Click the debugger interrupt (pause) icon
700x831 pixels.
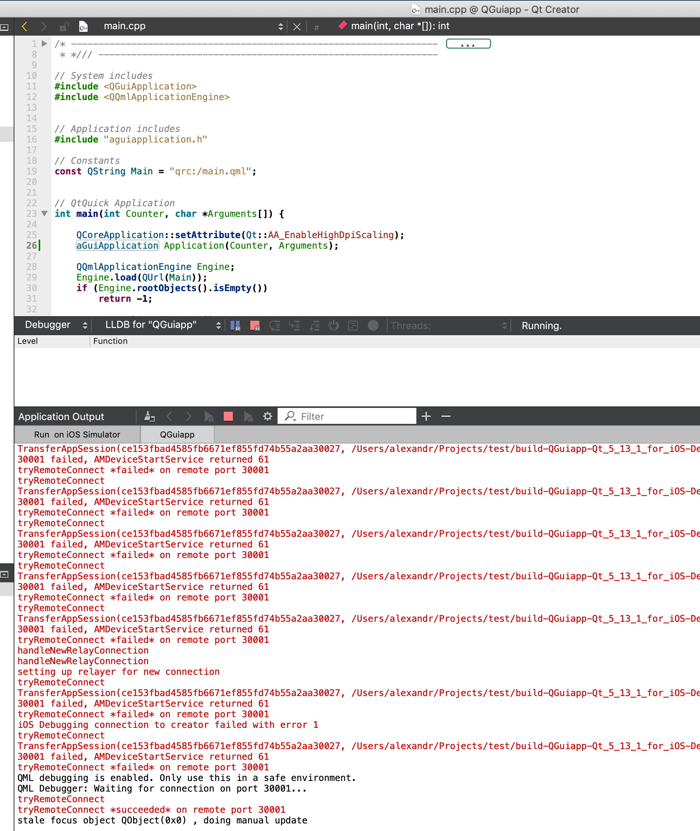point(235,326)
